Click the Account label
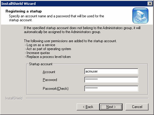The width and height of the screenshot is (154, 115). (49, 72)
